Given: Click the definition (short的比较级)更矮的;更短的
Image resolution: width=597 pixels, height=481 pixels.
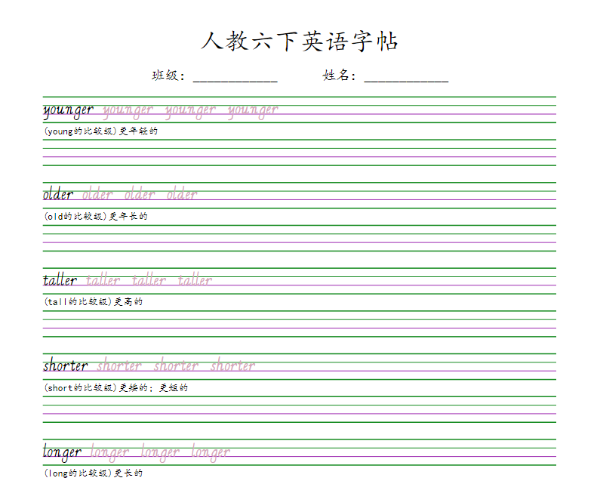Looking at the screenshot, I should pos(115,387).
